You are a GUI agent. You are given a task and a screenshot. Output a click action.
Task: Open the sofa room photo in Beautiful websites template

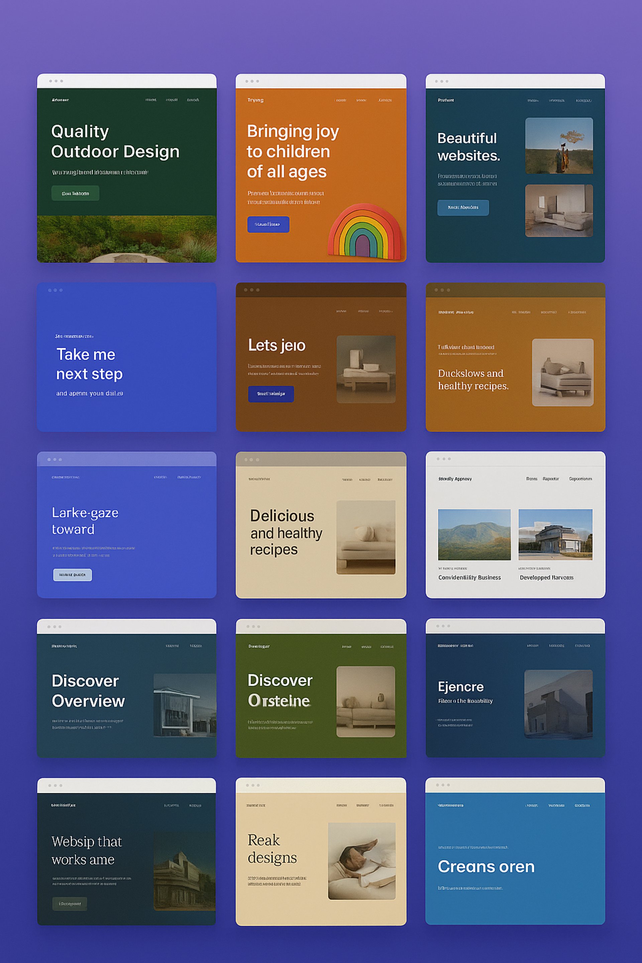coord(559,210)
